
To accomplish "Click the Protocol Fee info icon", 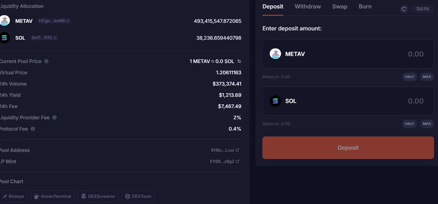I will click(x=33, y=129).
